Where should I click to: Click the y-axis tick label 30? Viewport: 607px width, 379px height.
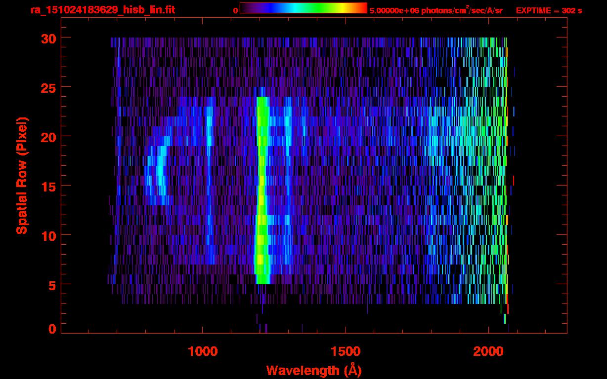click(x=48, y=38)
